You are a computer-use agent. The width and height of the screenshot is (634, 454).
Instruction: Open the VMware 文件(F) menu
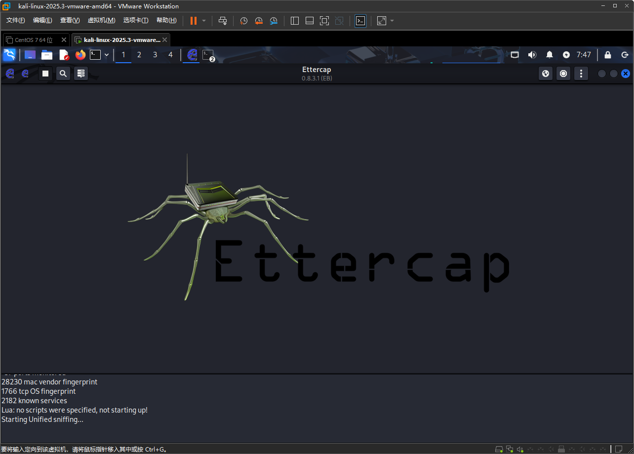click(16, 20)
